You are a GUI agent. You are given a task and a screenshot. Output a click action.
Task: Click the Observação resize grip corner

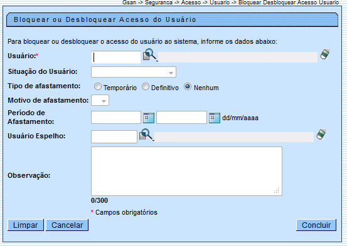277,191
